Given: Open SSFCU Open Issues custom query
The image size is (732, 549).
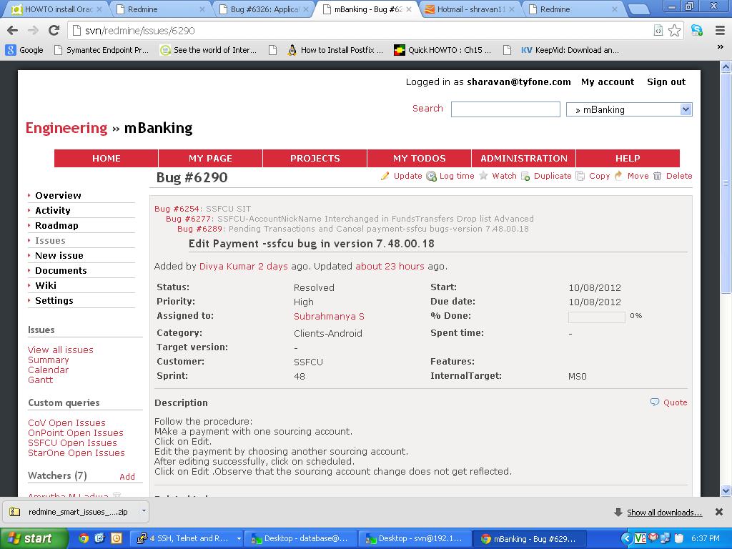Looking at the screenshot, I should tap(72, 442).
